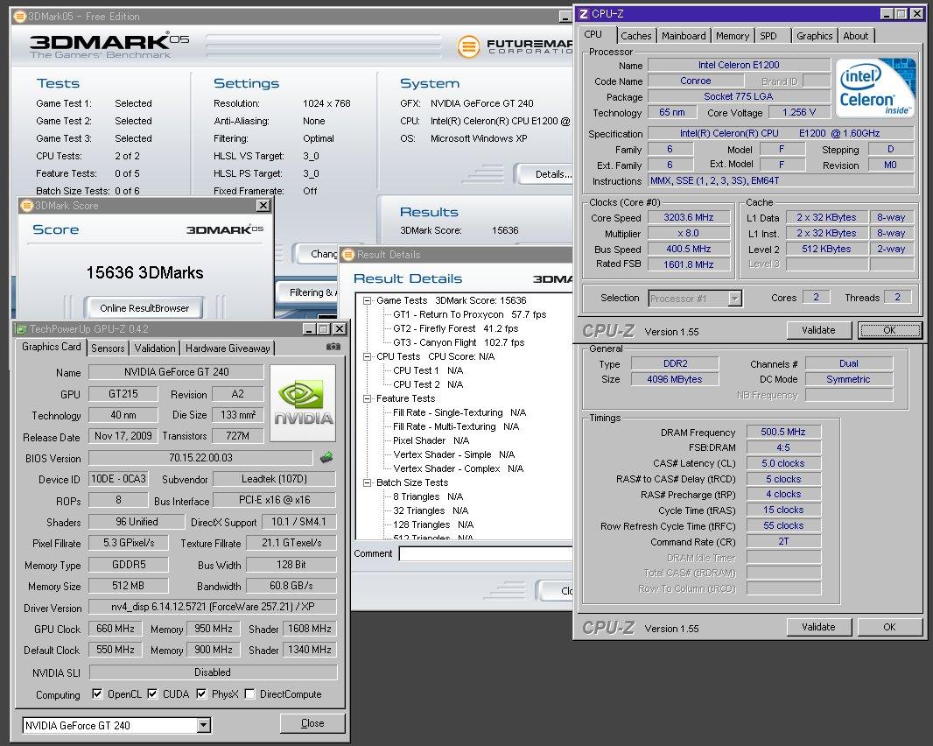Click the NVIDIA logo in GPU-Z
933x746 pixels.
coord(303,403)
